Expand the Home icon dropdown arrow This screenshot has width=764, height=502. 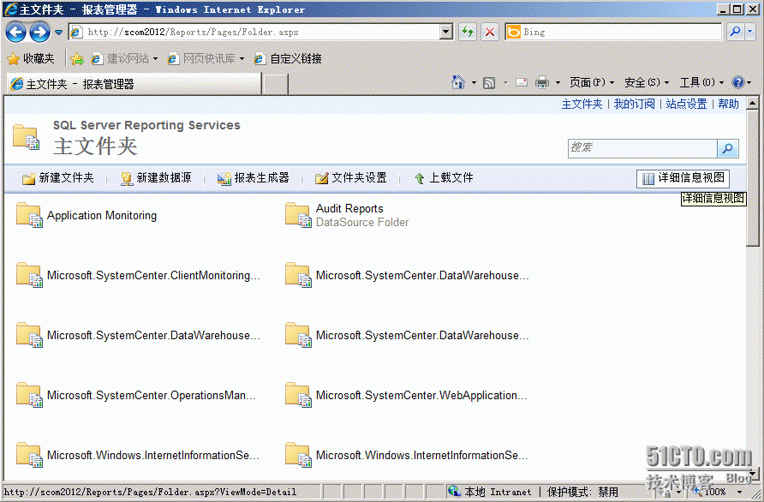point(474,83)
